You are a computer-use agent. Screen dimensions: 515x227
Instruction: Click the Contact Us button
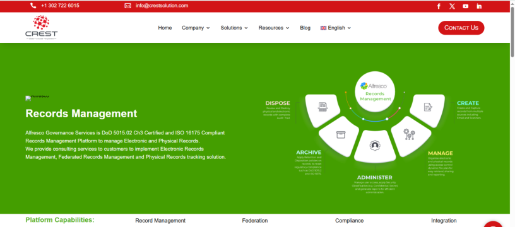461,28
